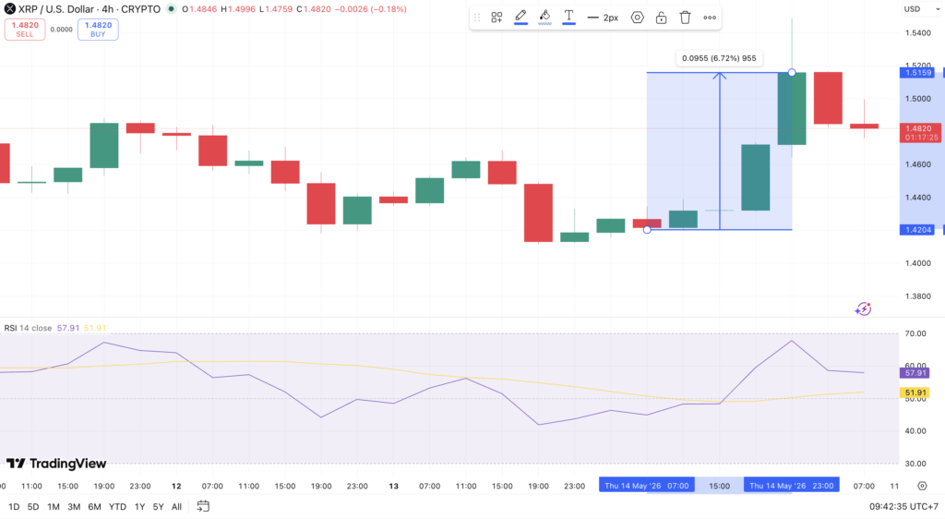Click the purple RSI value 57.91 in legend
Screen dimensions: 945x519
[68, 328]
